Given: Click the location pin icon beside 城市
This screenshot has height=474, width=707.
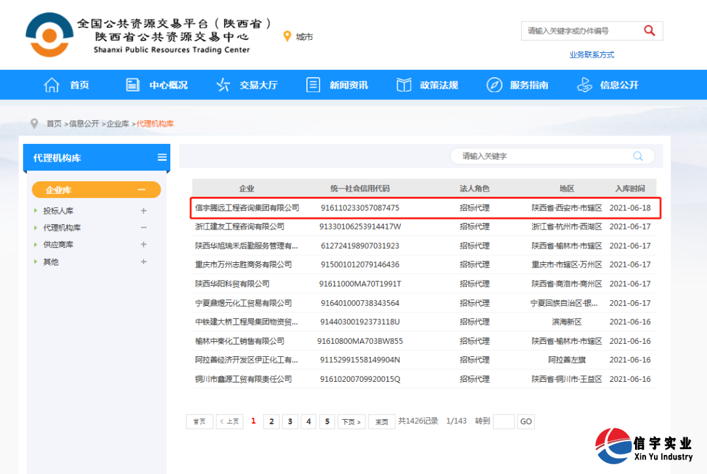Looking at the screenshot, I should pyautogui.click(x=287, y=37).
